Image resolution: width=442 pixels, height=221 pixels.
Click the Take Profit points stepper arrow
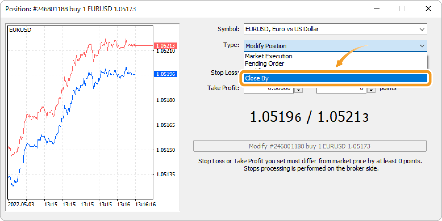click(371, 90)
